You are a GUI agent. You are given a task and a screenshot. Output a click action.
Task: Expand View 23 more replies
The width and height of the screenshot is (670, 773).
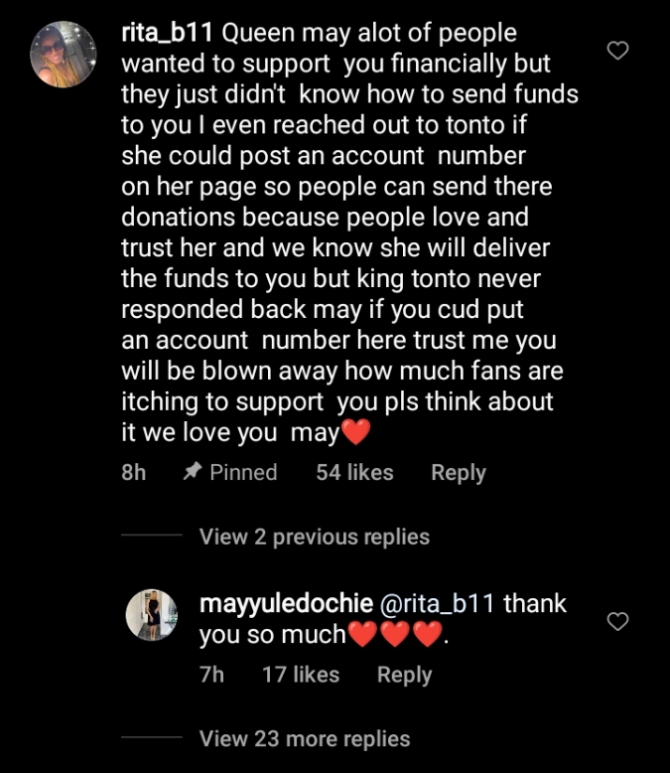(x=304, y=738)
